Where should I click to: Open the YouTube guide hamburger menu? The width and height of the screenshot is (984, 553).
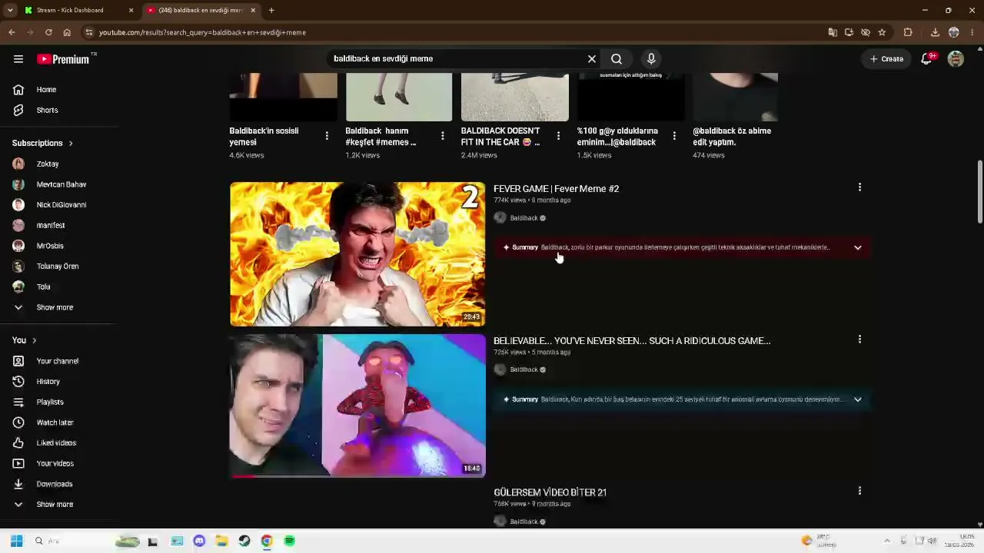(x=18, y=59)
